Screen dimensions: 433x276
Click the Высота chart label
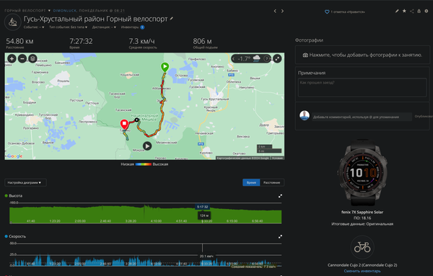[x=15, y=196]
